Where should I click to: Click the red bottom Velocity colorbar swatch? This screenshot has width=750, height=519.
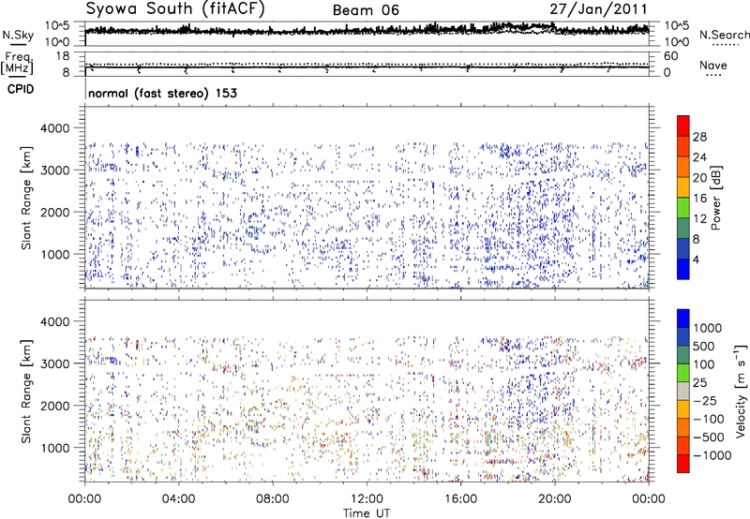[683, 464]
